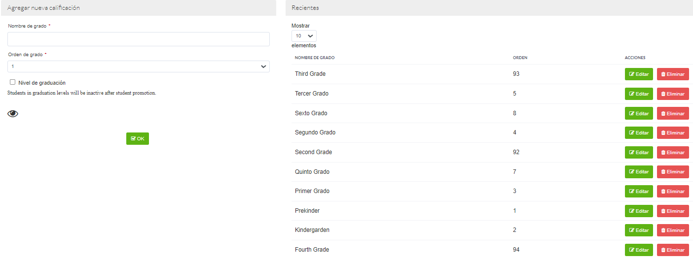This screenshot has width=693, height=261.
Task: Sort by the Orden column header
Action: (x=520, y=58)
